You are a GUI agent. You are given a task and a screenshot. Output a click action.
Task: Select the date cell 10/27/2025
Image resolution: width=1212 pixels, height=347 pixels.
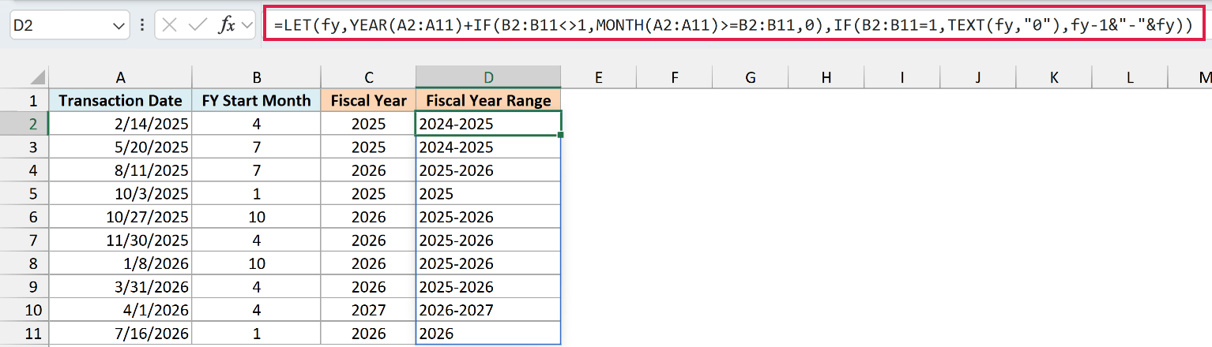pyautogui.click(x=120, y=217)
